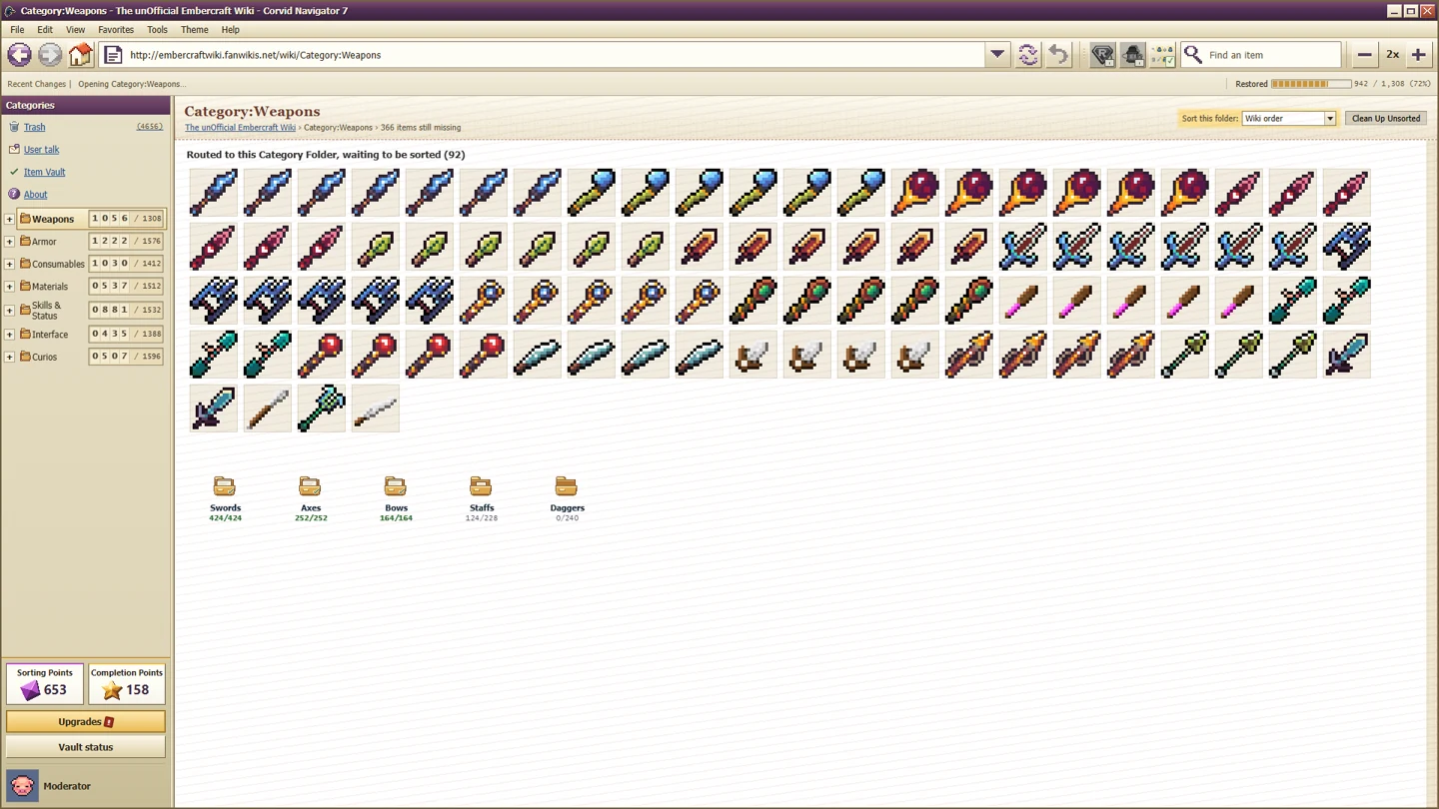Viewport: 1439px width, 809px height.
Task: Expand the Armor category tree node
Action: [10, 242]
